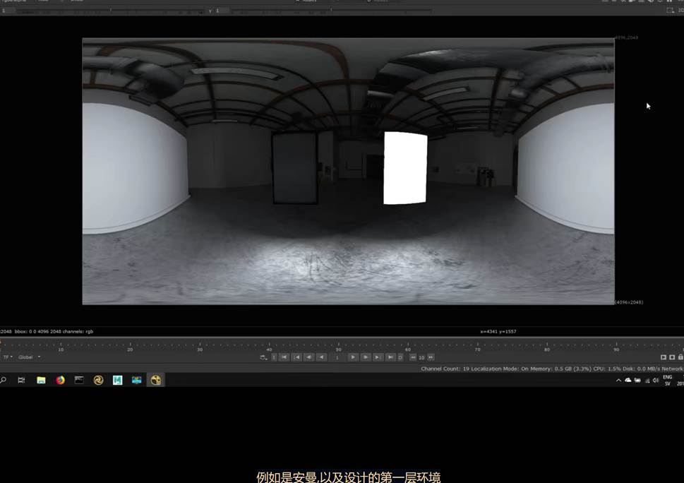The width and height of the screenshot is (684, 483).
Task: Expand the system tray hidden icons chevron
Action: (x=618, y=380)
